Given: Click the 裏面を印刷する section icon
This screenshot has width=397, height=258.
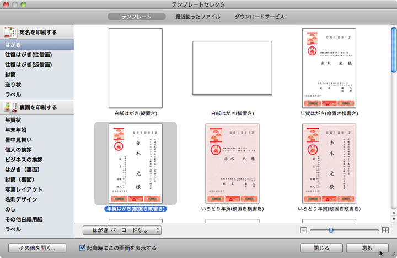Looking at the screenshot, I should [x=10, y=107].
